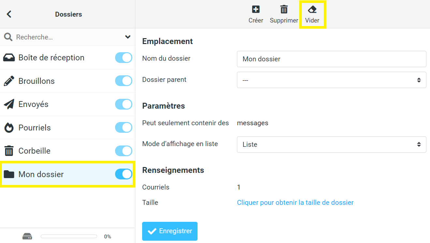Click the folder size link
Image resolution: width=430 pixels, height=243 pixels.
pos(295,203)
